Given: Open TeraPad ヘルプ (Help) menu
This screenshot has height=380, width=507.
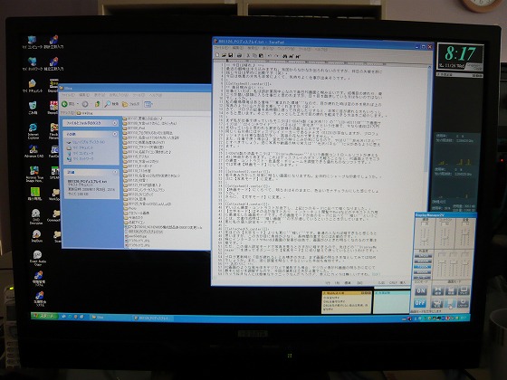Looking at the screenshot, I should 321,50.
